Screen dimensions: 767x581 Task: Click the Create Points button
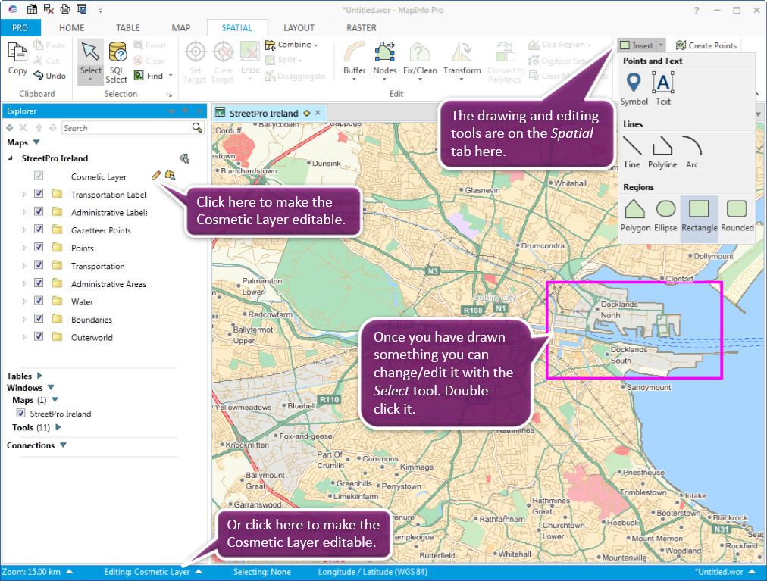pos(706,45)
